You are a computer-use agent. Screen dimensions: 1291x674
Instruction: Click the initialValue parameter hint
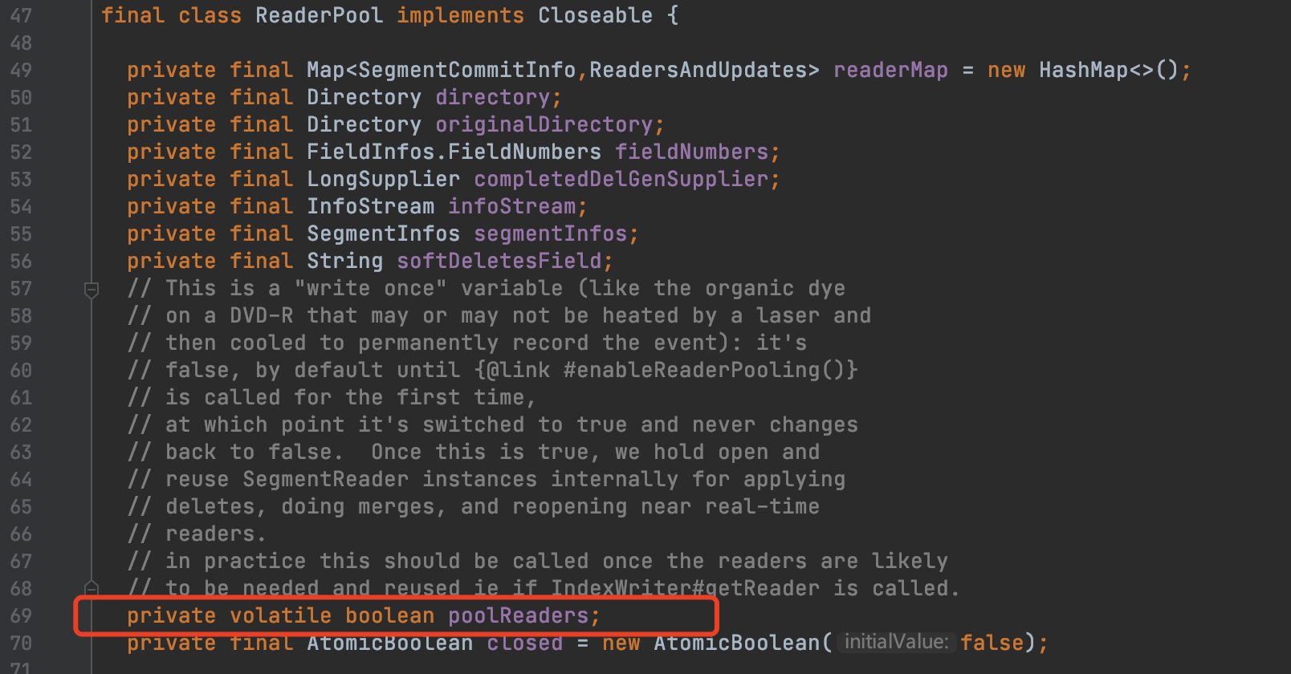click(x=896, y=642)
